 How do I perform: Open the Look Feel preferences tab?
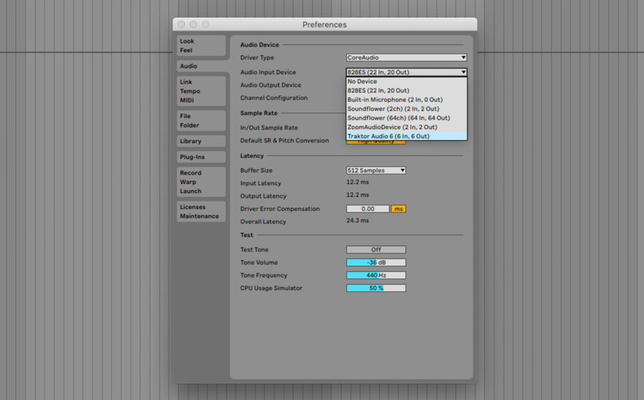(201, 46)
